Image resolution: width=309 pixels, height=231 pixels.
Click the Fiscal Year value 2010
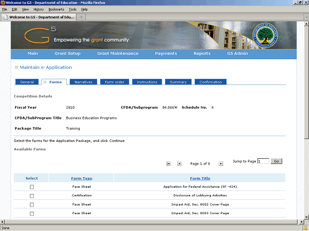[x=70, y=107]
